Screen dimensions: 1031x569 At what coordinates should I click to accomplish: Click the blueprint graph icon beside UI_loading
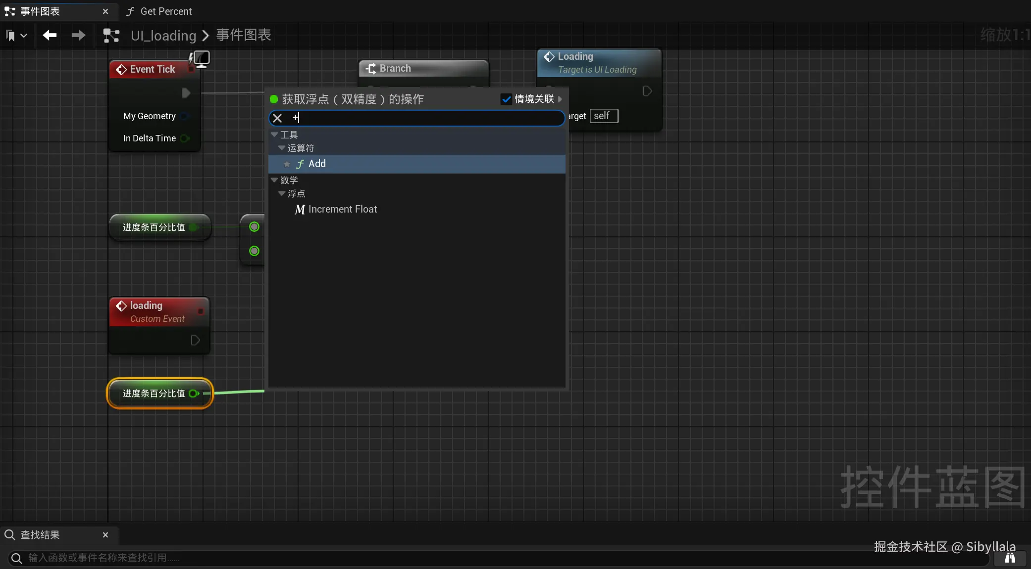click(111, 36)
